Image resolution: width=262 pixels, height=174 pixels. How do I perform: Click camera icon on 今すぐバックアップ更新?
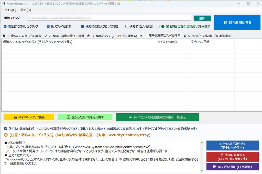15,117
